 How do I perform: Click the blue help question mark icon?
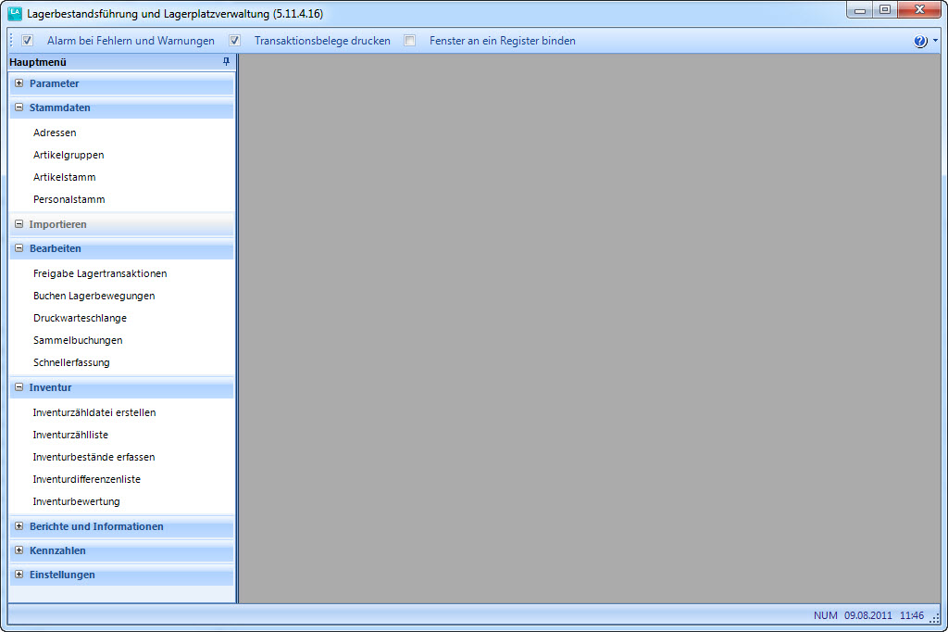coord(920,42)
